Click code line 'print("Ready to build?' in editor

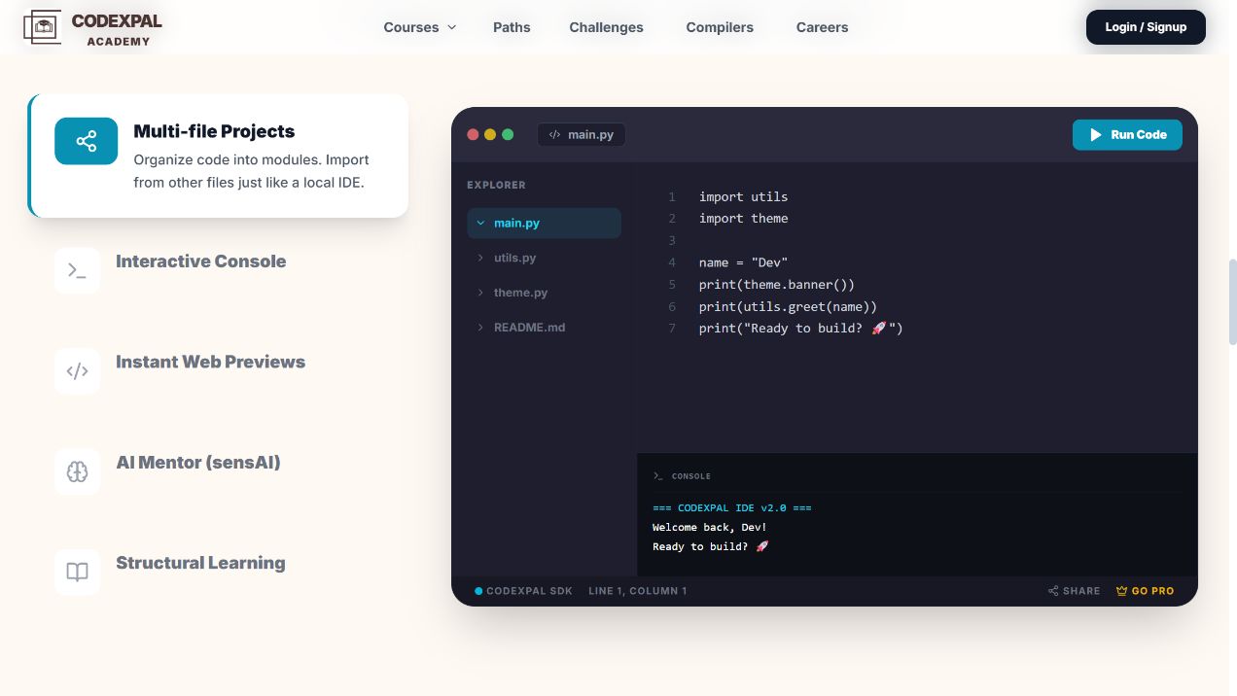coord(801,329)
